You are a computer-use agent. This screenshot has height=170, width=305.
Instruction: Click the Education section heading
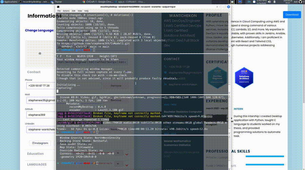coord(35,154)
